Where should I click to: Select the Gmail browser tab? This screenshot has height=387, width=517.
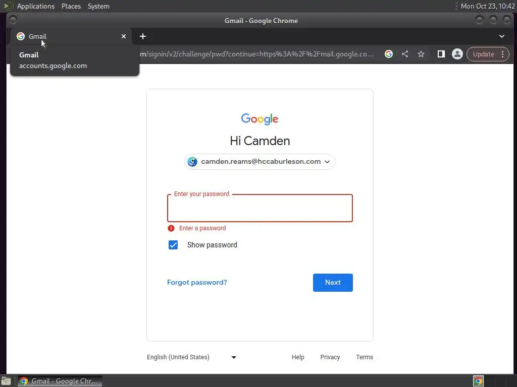coord(71,36)
